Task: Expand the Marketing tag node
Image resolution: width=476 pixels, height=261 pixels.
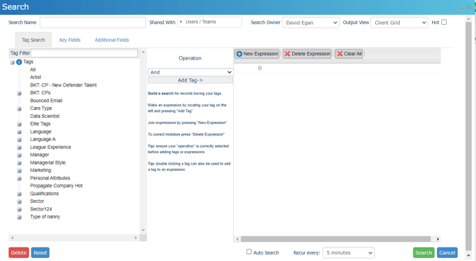Action: [x=19, y=171]
